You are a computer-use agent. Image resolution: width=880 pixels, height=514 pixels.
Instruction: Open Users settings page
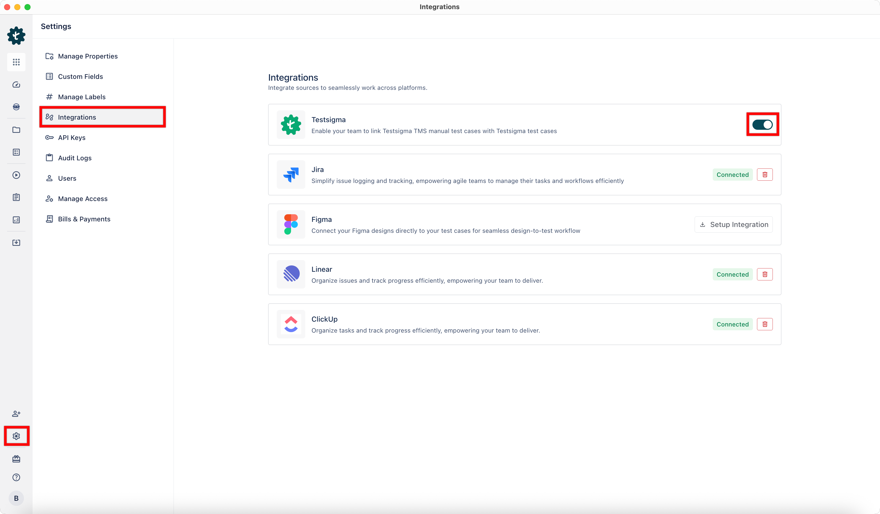103,178
